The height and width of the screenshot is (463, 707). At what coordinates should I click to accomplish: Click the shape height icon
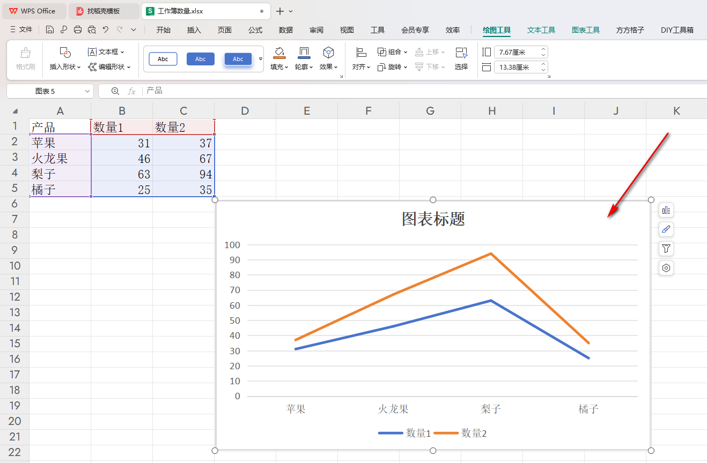tap(487, 52)
